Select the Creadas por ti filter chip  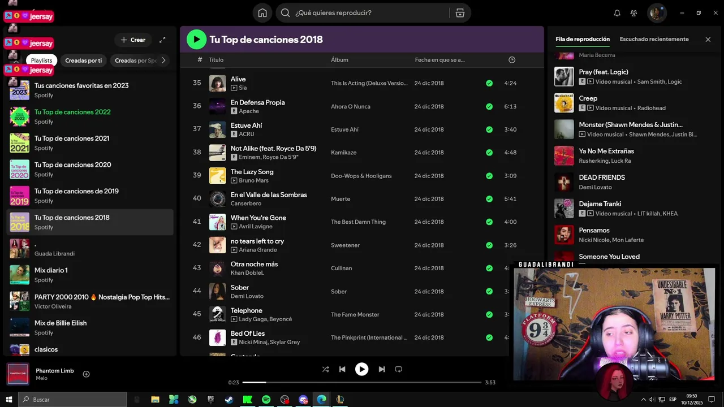[x=83, y=60]
